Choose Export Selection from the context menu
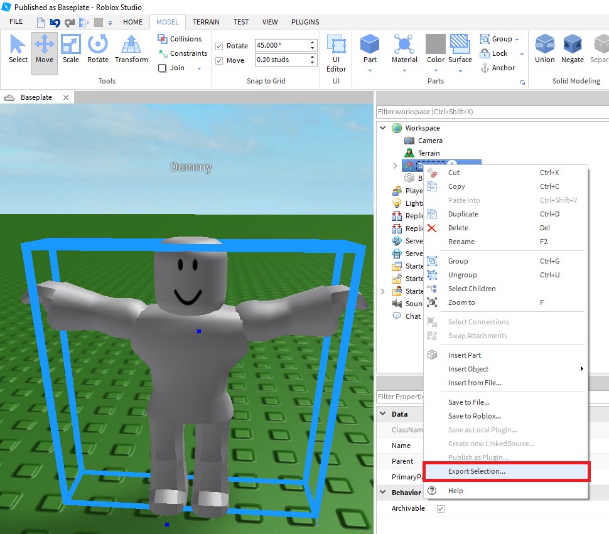 pyautogui.click(x=506, y=471)
